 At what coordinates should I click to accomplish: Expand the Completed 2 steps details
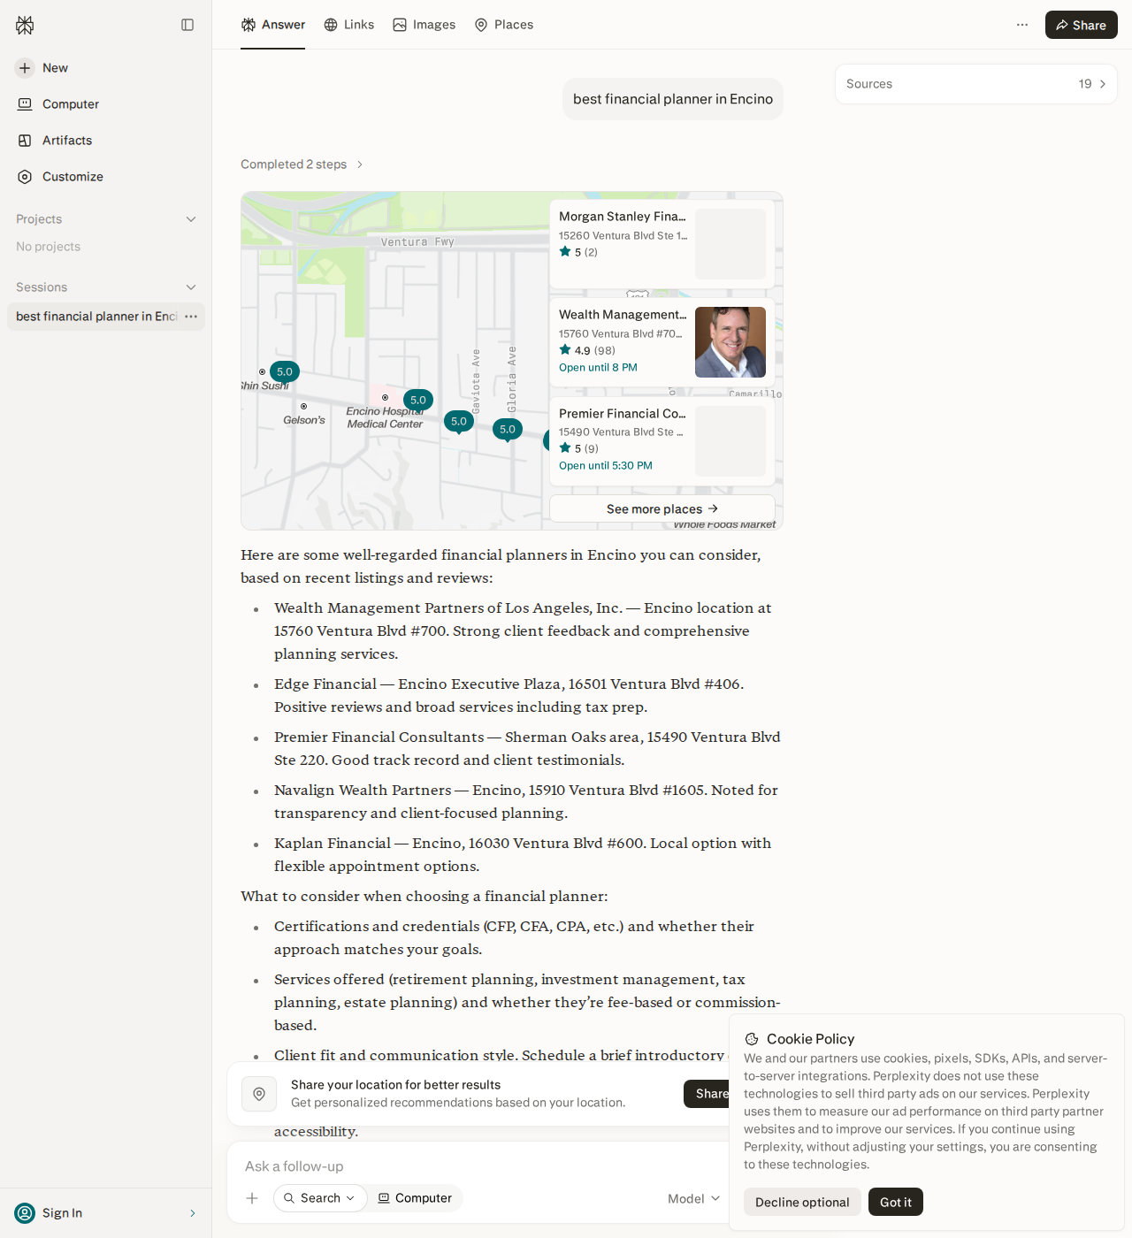click(x=302, y=164)
